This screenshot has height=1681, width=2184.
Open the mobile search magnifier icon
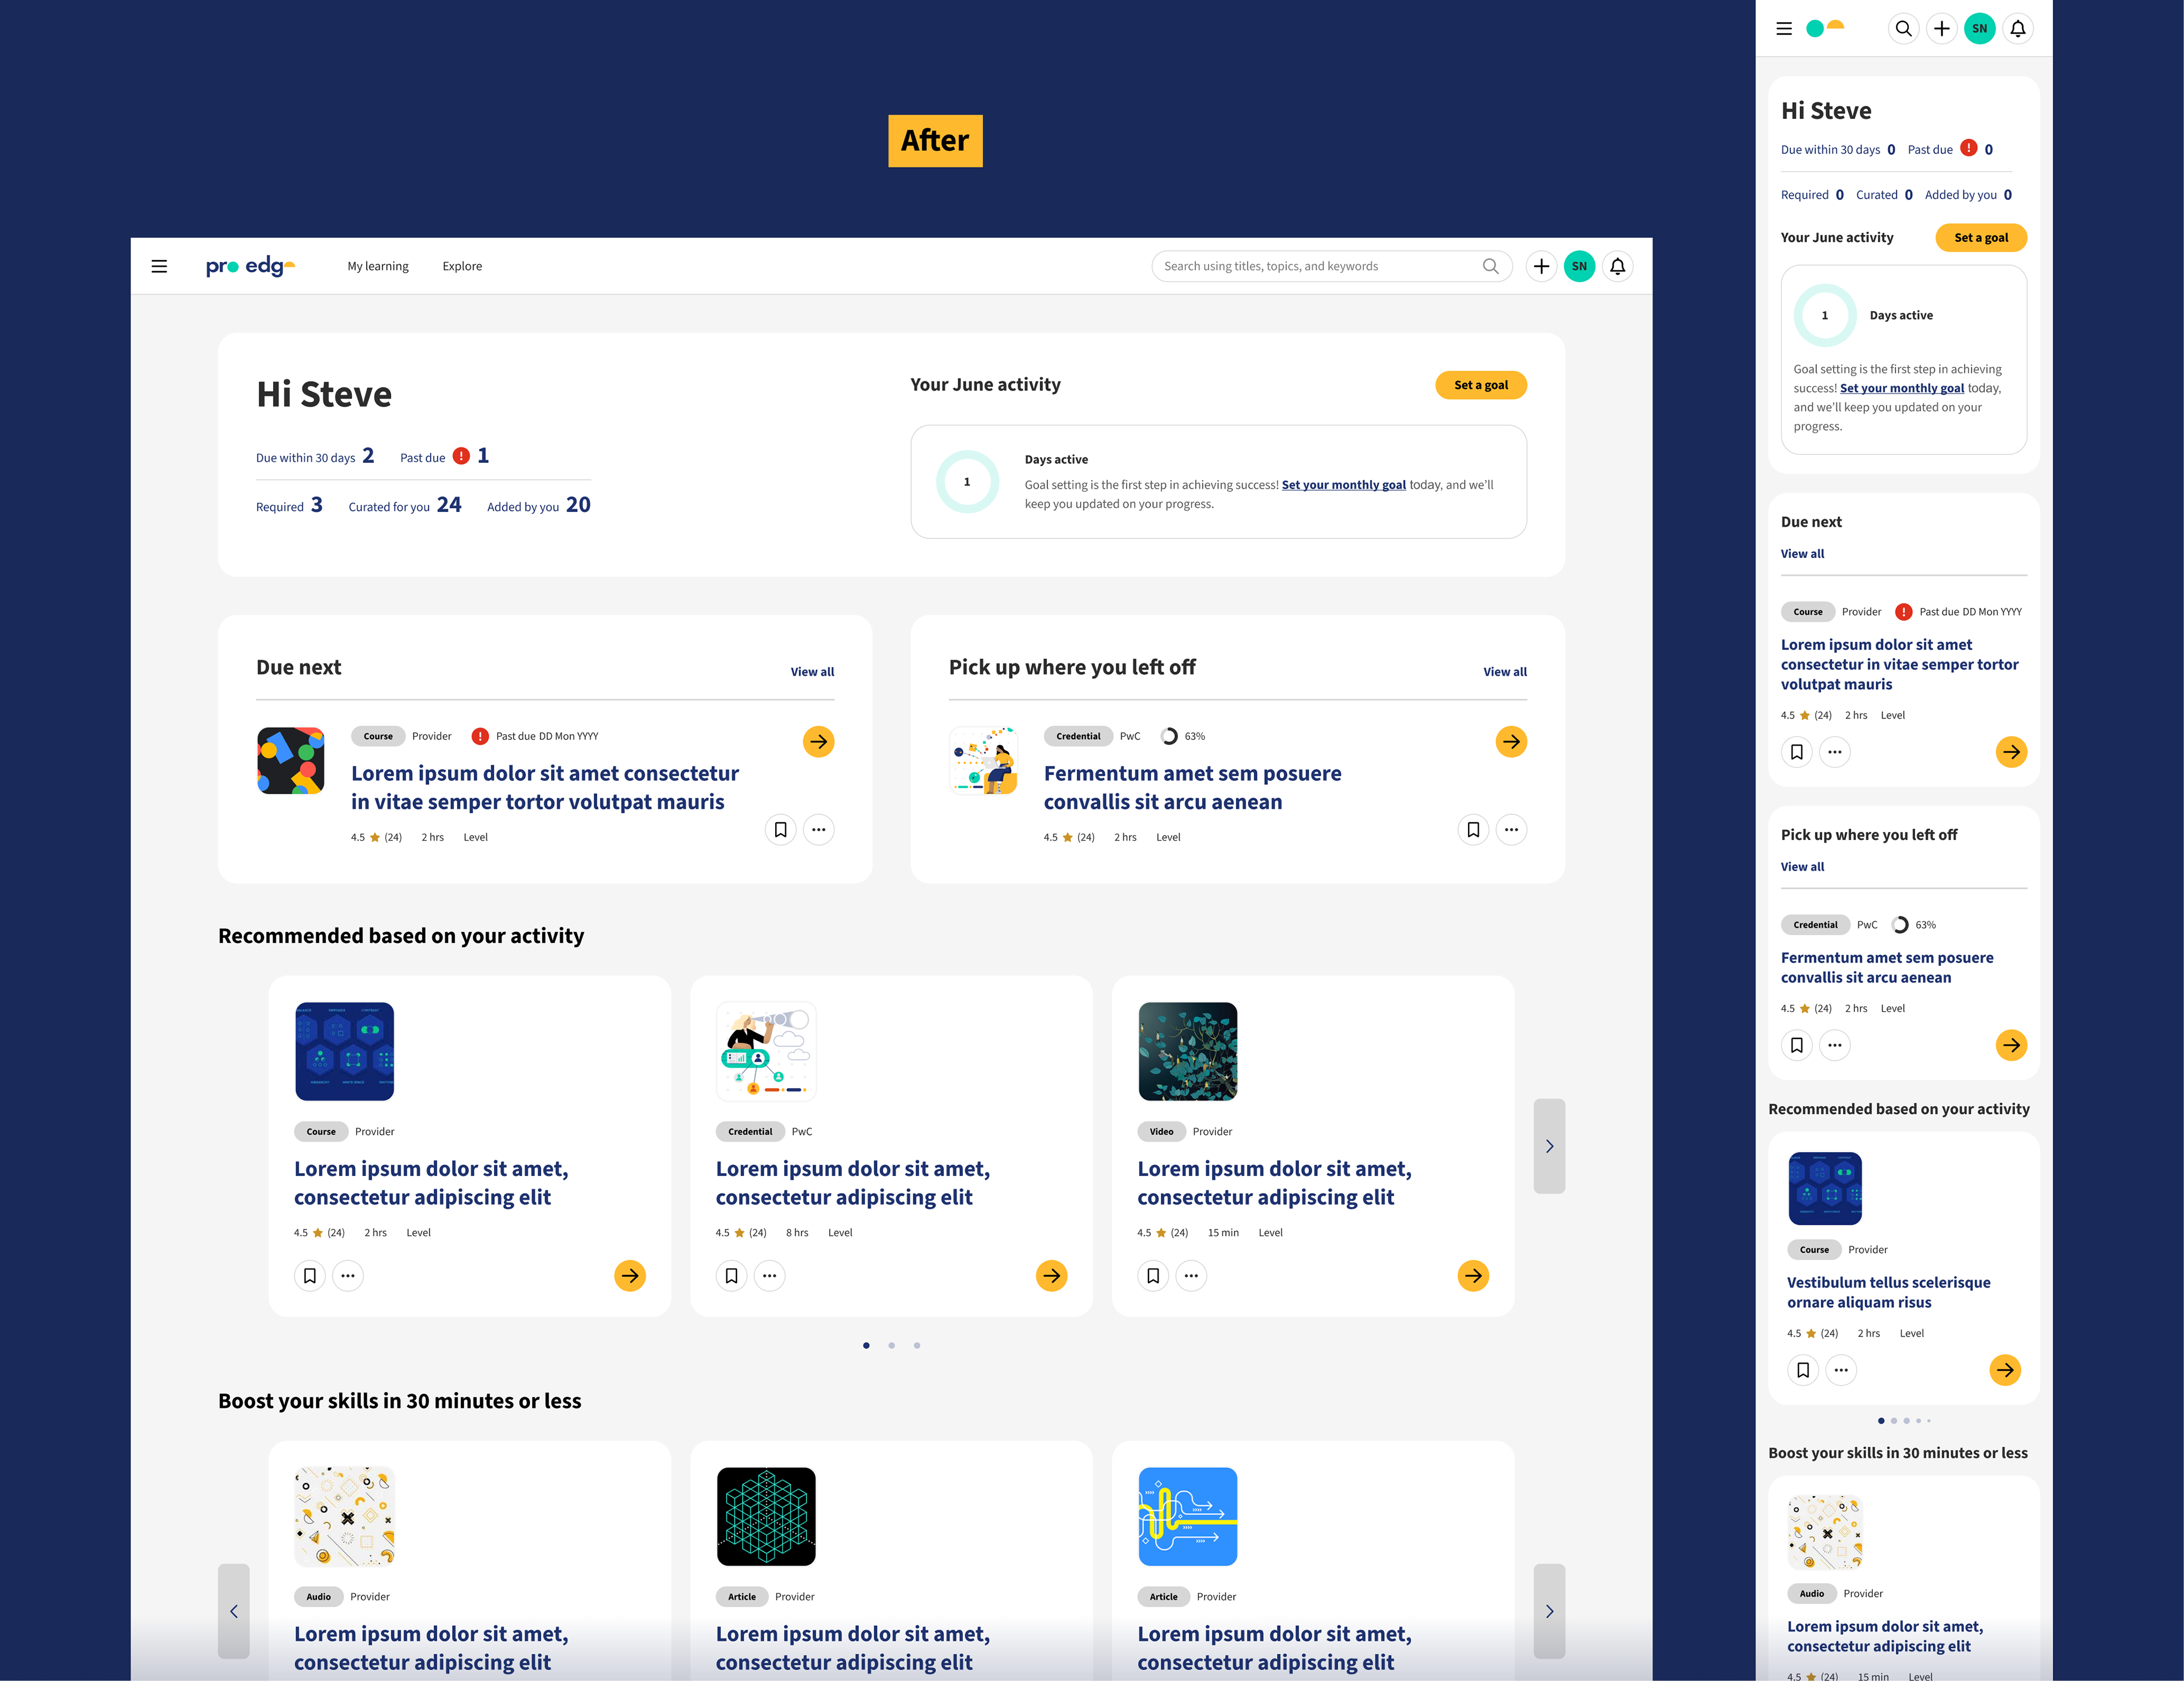pos(1903,29)
